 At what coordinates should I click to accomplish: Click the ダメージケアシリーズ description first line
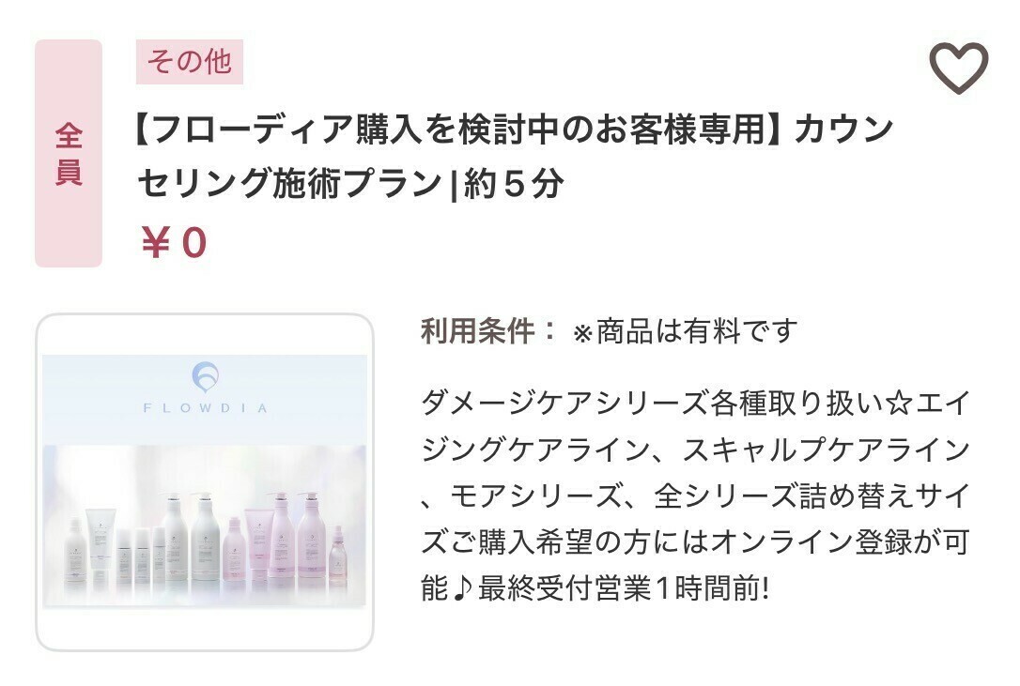(x=695, y=404)
